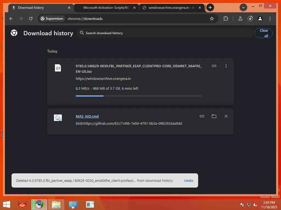Open a new tab with plus button
This screenshot has width=281, height=210.
click(210, 7)
